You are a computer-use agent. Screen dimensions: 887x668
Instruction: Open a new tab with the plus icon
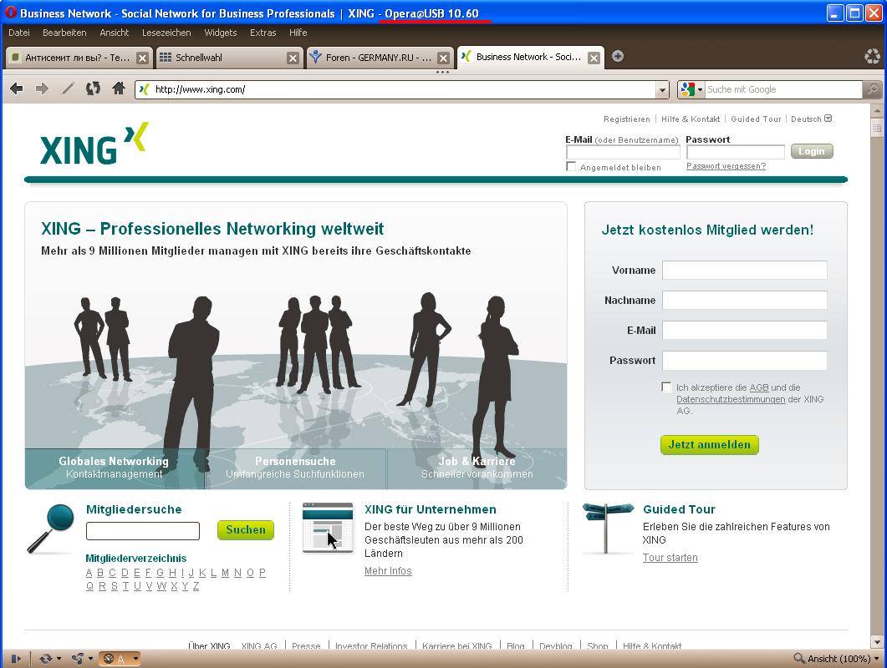pyautogui.click(x=618, y=56)
